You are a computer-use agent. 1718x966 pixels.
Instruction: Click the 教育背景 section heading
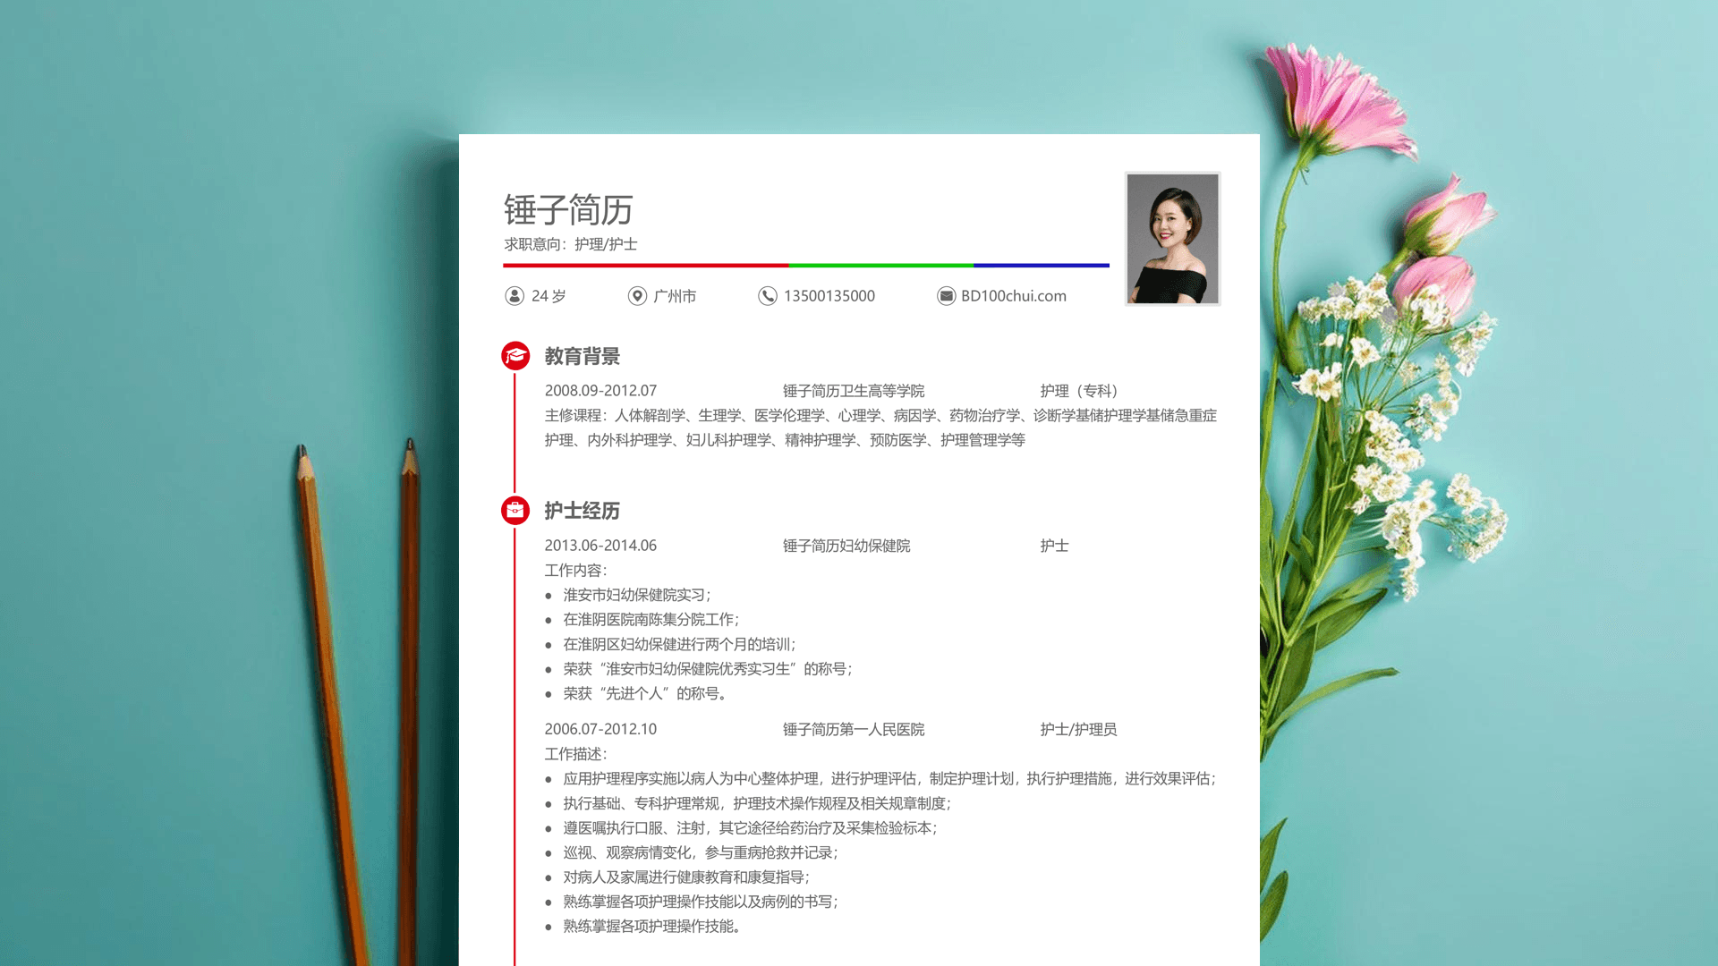(582, 356)
